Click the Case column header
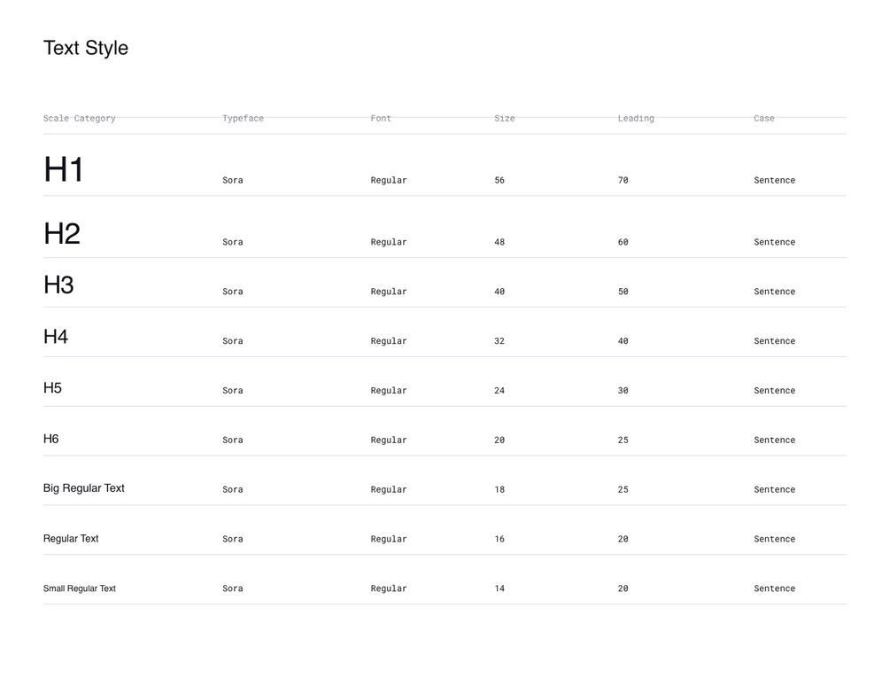The image size is (890, 678). tap(763, 119)
